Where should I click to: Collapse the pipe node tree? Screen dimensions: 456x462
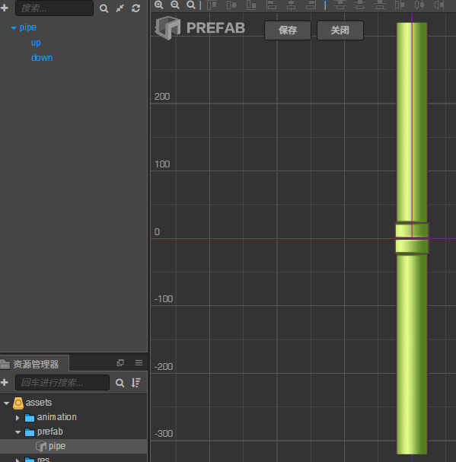(14, 28)
